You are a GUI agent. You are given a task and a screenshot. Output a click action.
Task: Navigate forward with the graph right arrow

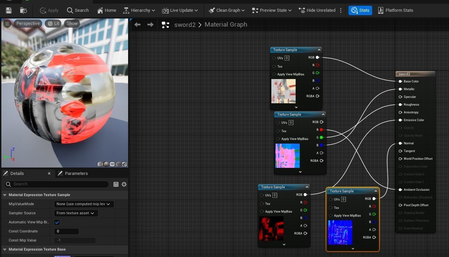(x=150, y=25)
